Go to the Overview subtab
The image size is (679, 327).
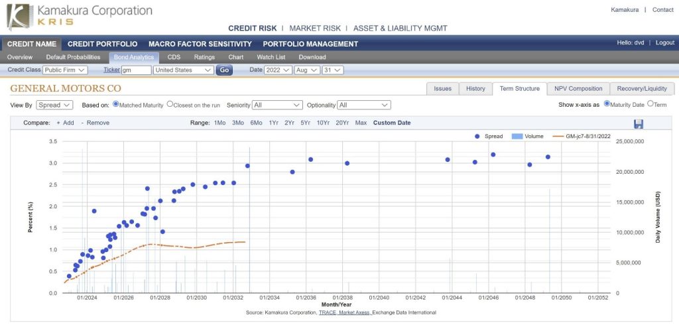pos(20,57)
